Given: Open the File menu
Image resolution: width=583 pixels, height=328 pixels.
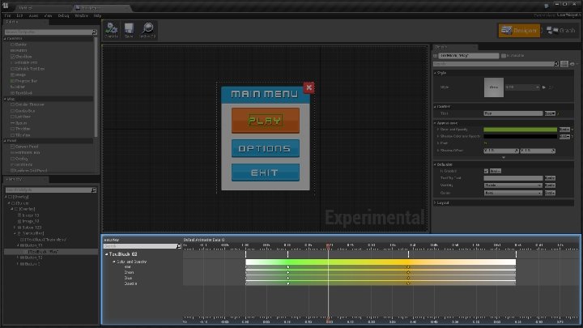Looking at the screenshot, I should coord(8,15).
